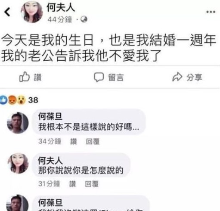
Task: Tap the 留言 comment bubble icon
Action: click(x=99, y=77)
